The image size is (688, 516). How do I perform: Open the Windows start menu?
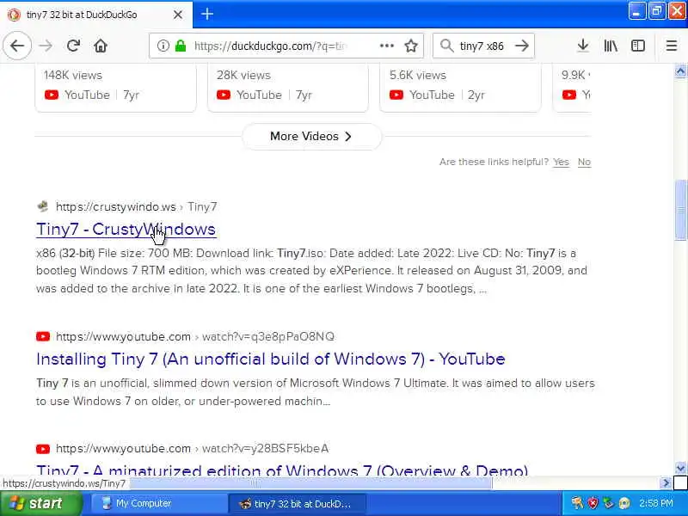pos(40,503)
